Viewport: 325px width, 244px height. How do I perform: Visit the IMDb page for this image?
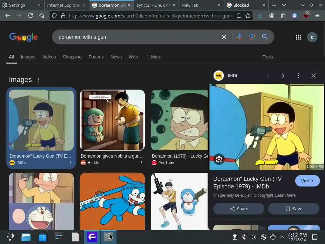pyautogui.click(x=307, y=181)
